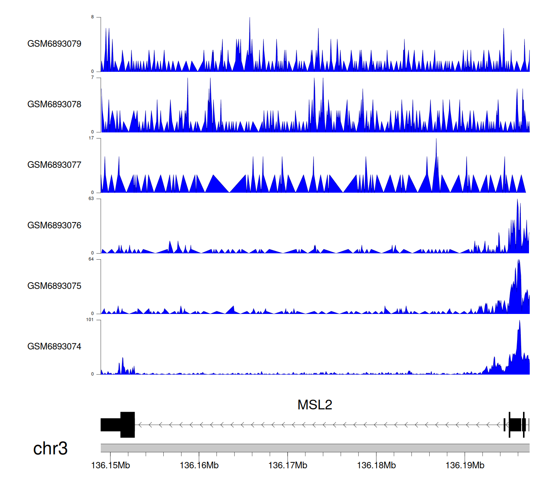The height and width of the screenshot is (491, 558).
Task: Click the gray chromosome ideogram bar
Action: [315, 448]
